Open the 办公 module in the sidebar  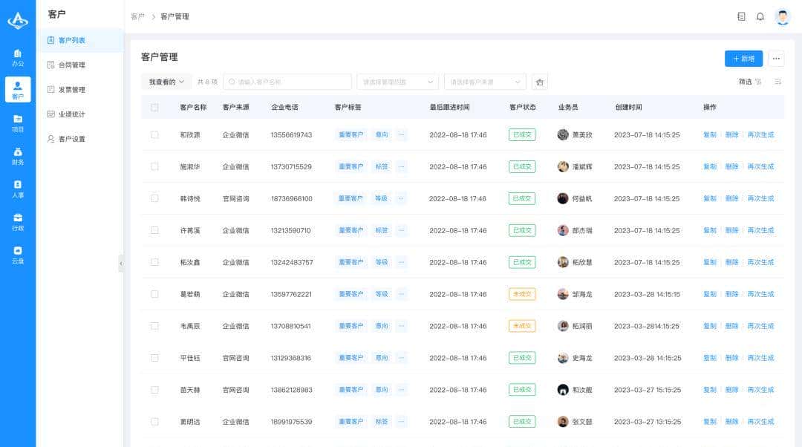coord(18,57)
